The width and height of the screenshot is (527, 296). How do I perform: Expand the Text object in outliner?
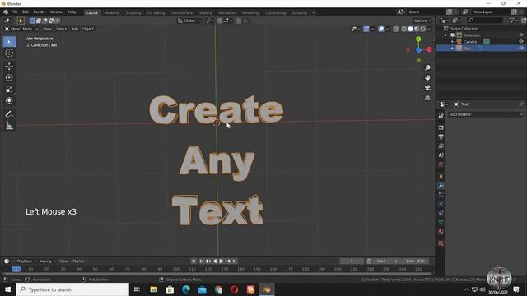pos(452,49)
